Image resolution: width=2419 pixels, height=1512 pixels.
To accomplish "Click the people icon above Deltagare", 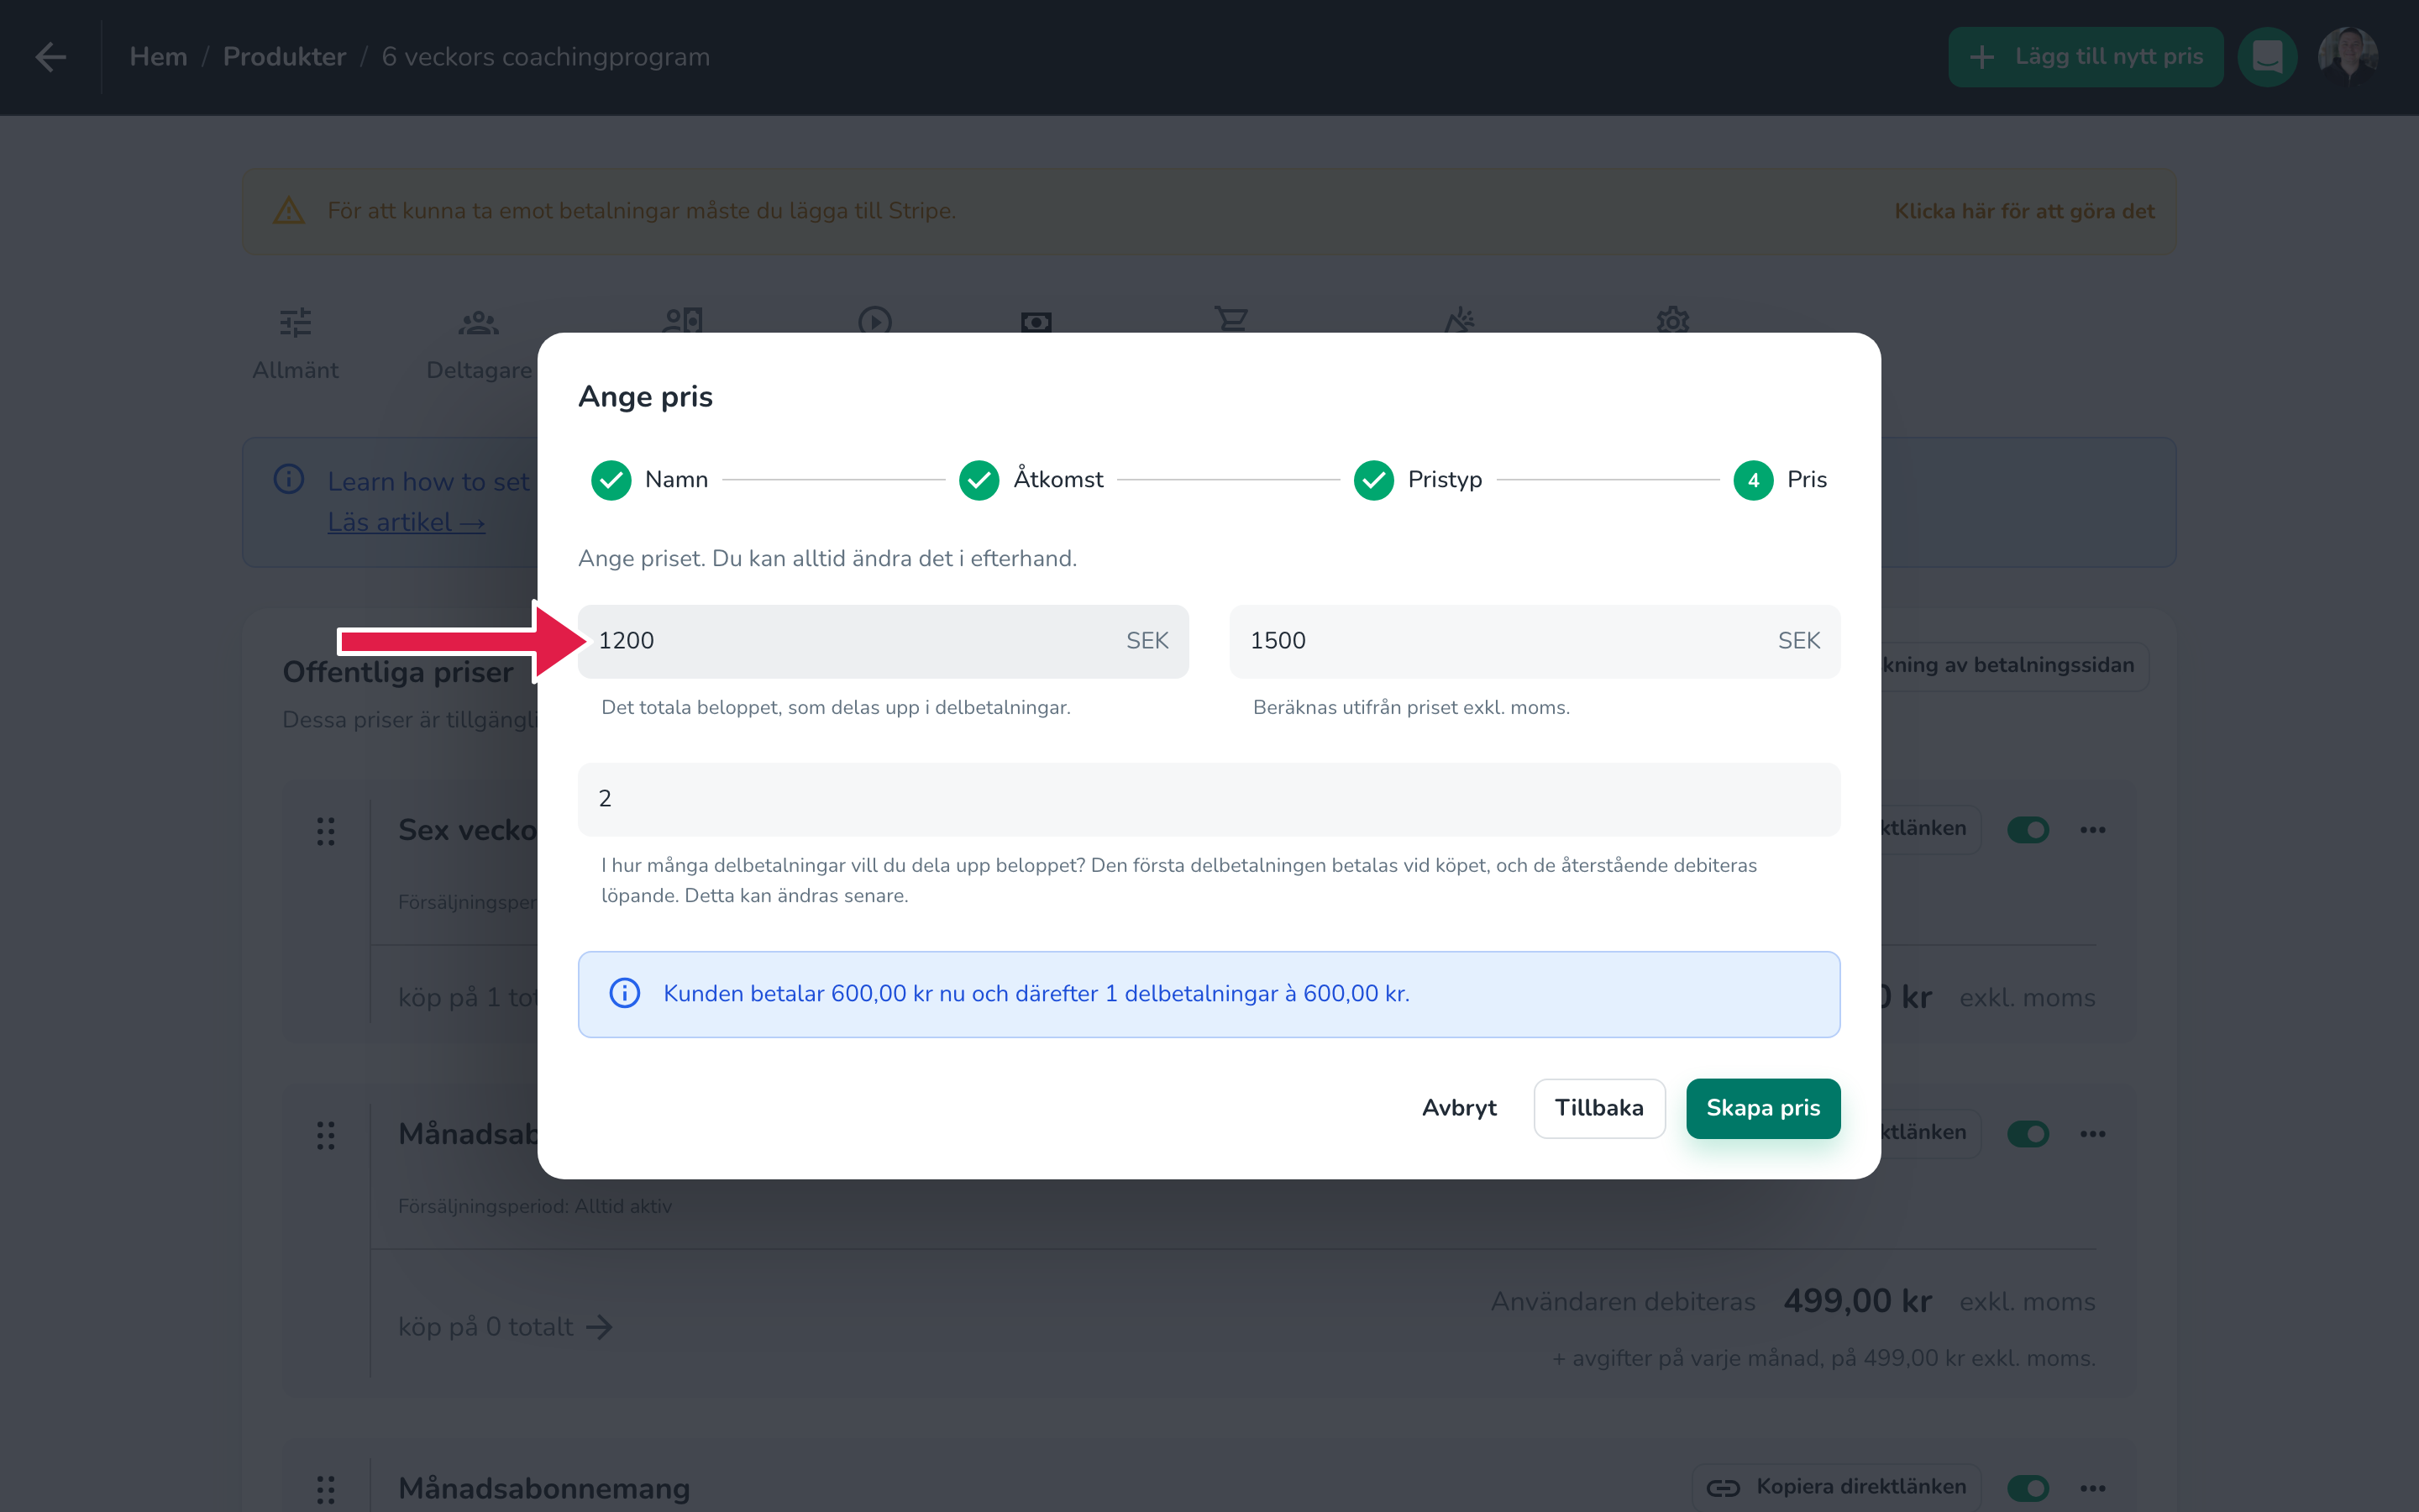I will coord(479,322).
